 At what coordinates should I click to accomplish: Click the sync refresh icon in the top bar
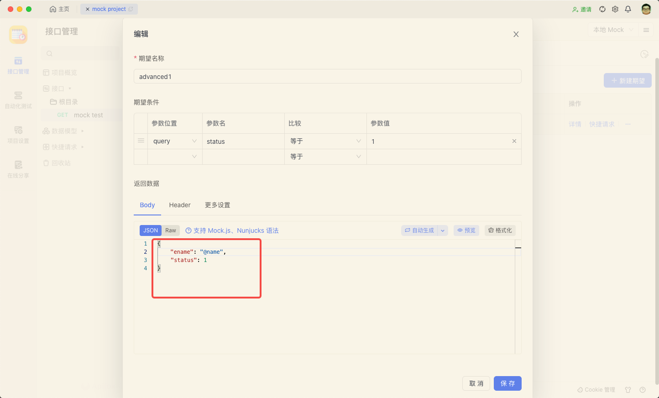point(602,9)
